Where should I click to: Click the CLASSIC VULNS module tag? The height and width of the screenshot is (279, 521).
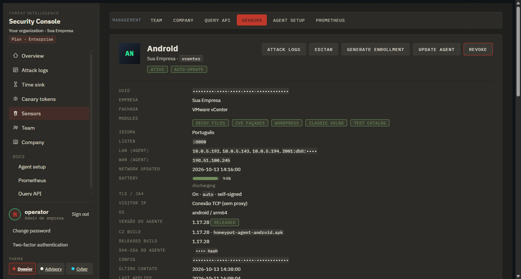326,123
